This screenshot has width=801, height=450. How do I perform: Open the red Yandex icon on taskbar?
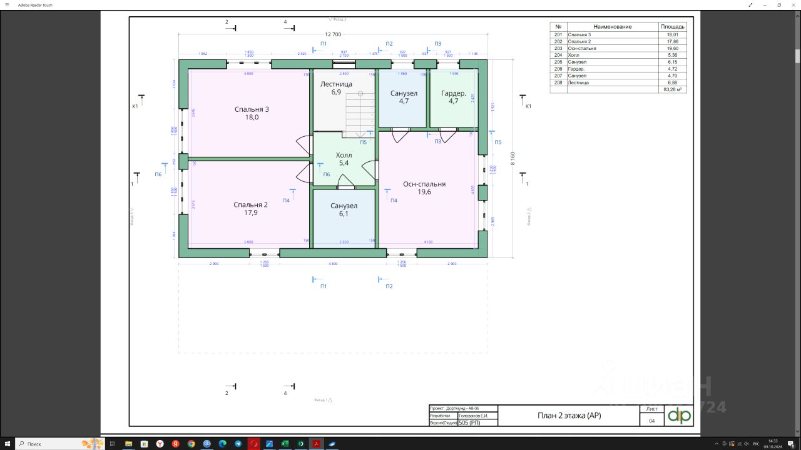(x=176, y=444)
